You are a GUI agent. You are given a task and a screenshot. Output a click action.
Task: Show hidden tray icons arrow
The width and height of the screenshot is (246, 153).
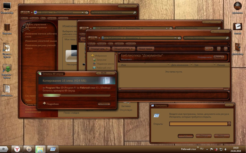pyautogui.click(x=207, y=149)
